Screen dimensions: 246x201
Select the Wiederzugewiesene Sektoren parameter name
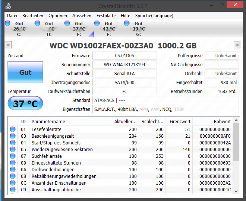tap(62, 150)
